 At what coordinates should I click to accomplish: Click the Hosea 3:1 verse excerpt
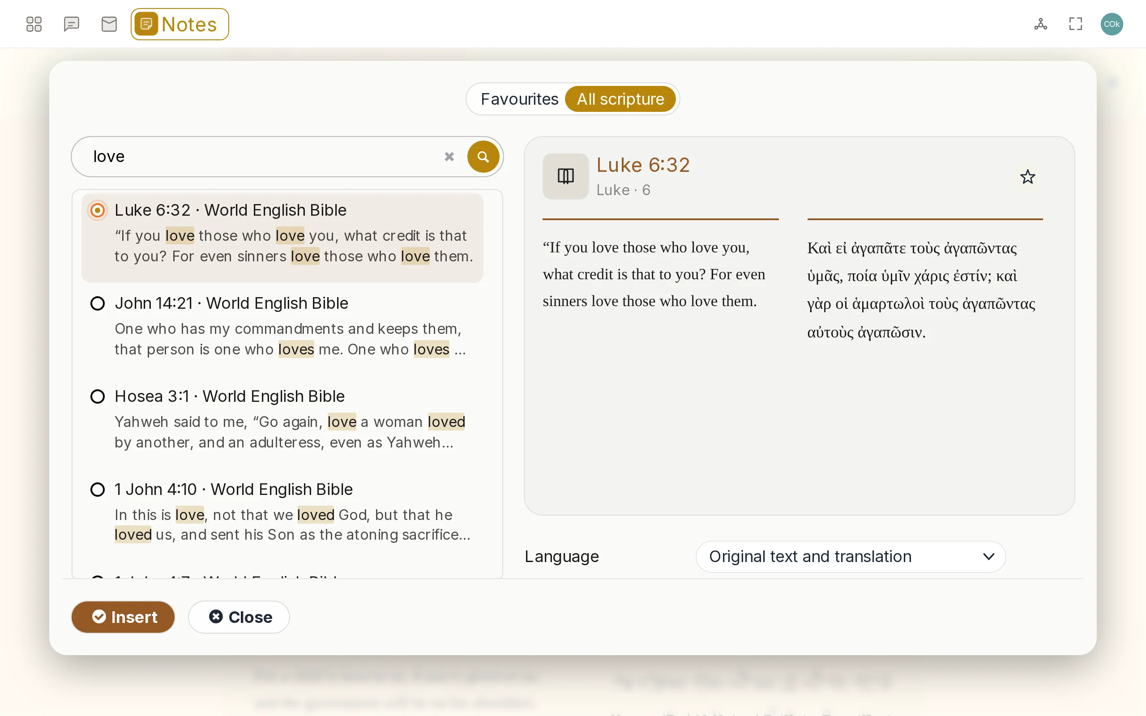290,432
